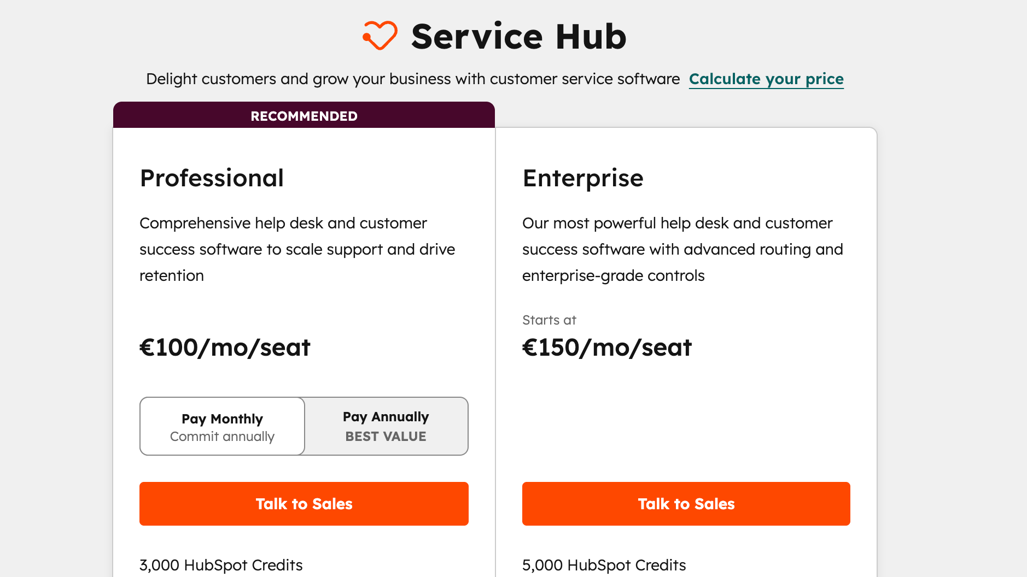This screenshot has height=577, width=1027.
Task: Select the Professional plan heading
Action: 212,178
